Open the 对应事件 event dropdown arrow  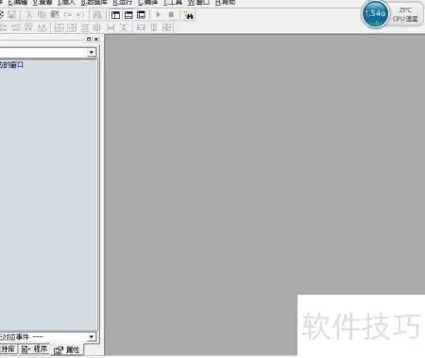(91, 337)
